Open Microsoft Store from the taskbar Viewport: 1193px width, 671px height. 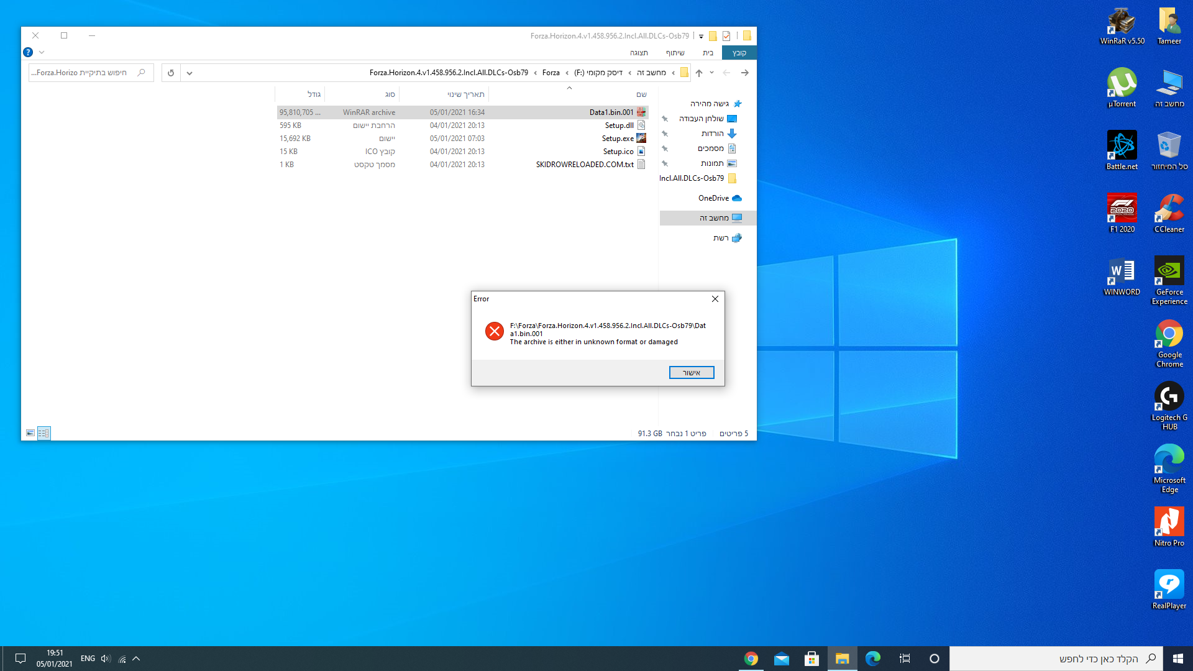811,659
